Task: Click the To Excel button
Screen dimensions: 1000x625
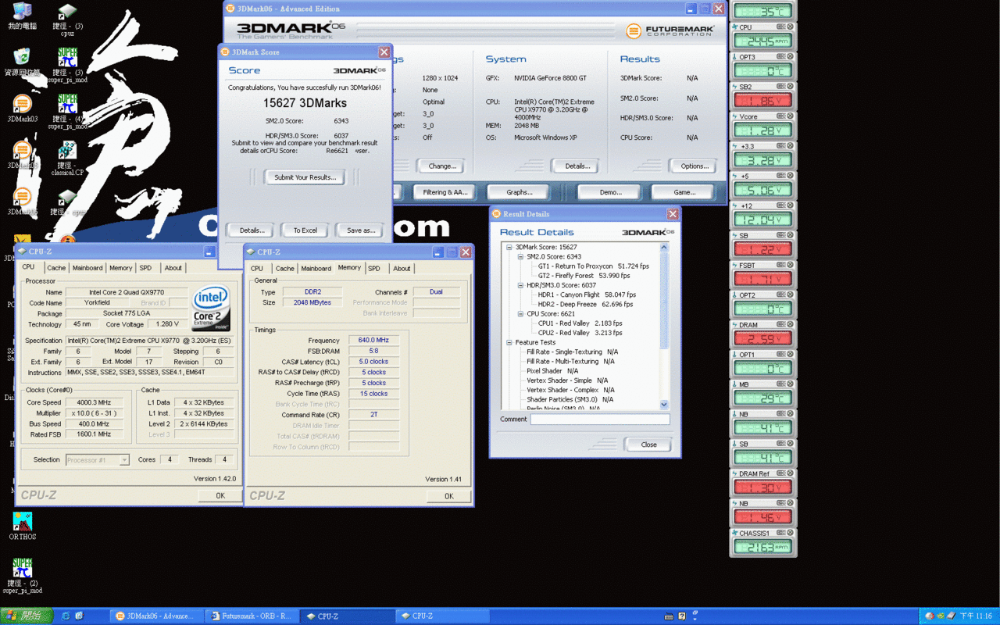Action: (x=305, y=230)
